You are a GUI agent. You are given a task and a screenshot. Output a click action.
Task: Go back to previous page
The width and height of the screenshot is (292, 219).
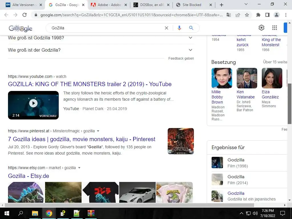(6, 15)
